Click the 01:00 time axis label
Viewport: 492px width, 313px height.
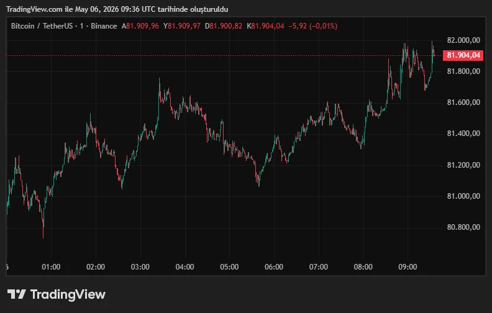tap(51, 267)
